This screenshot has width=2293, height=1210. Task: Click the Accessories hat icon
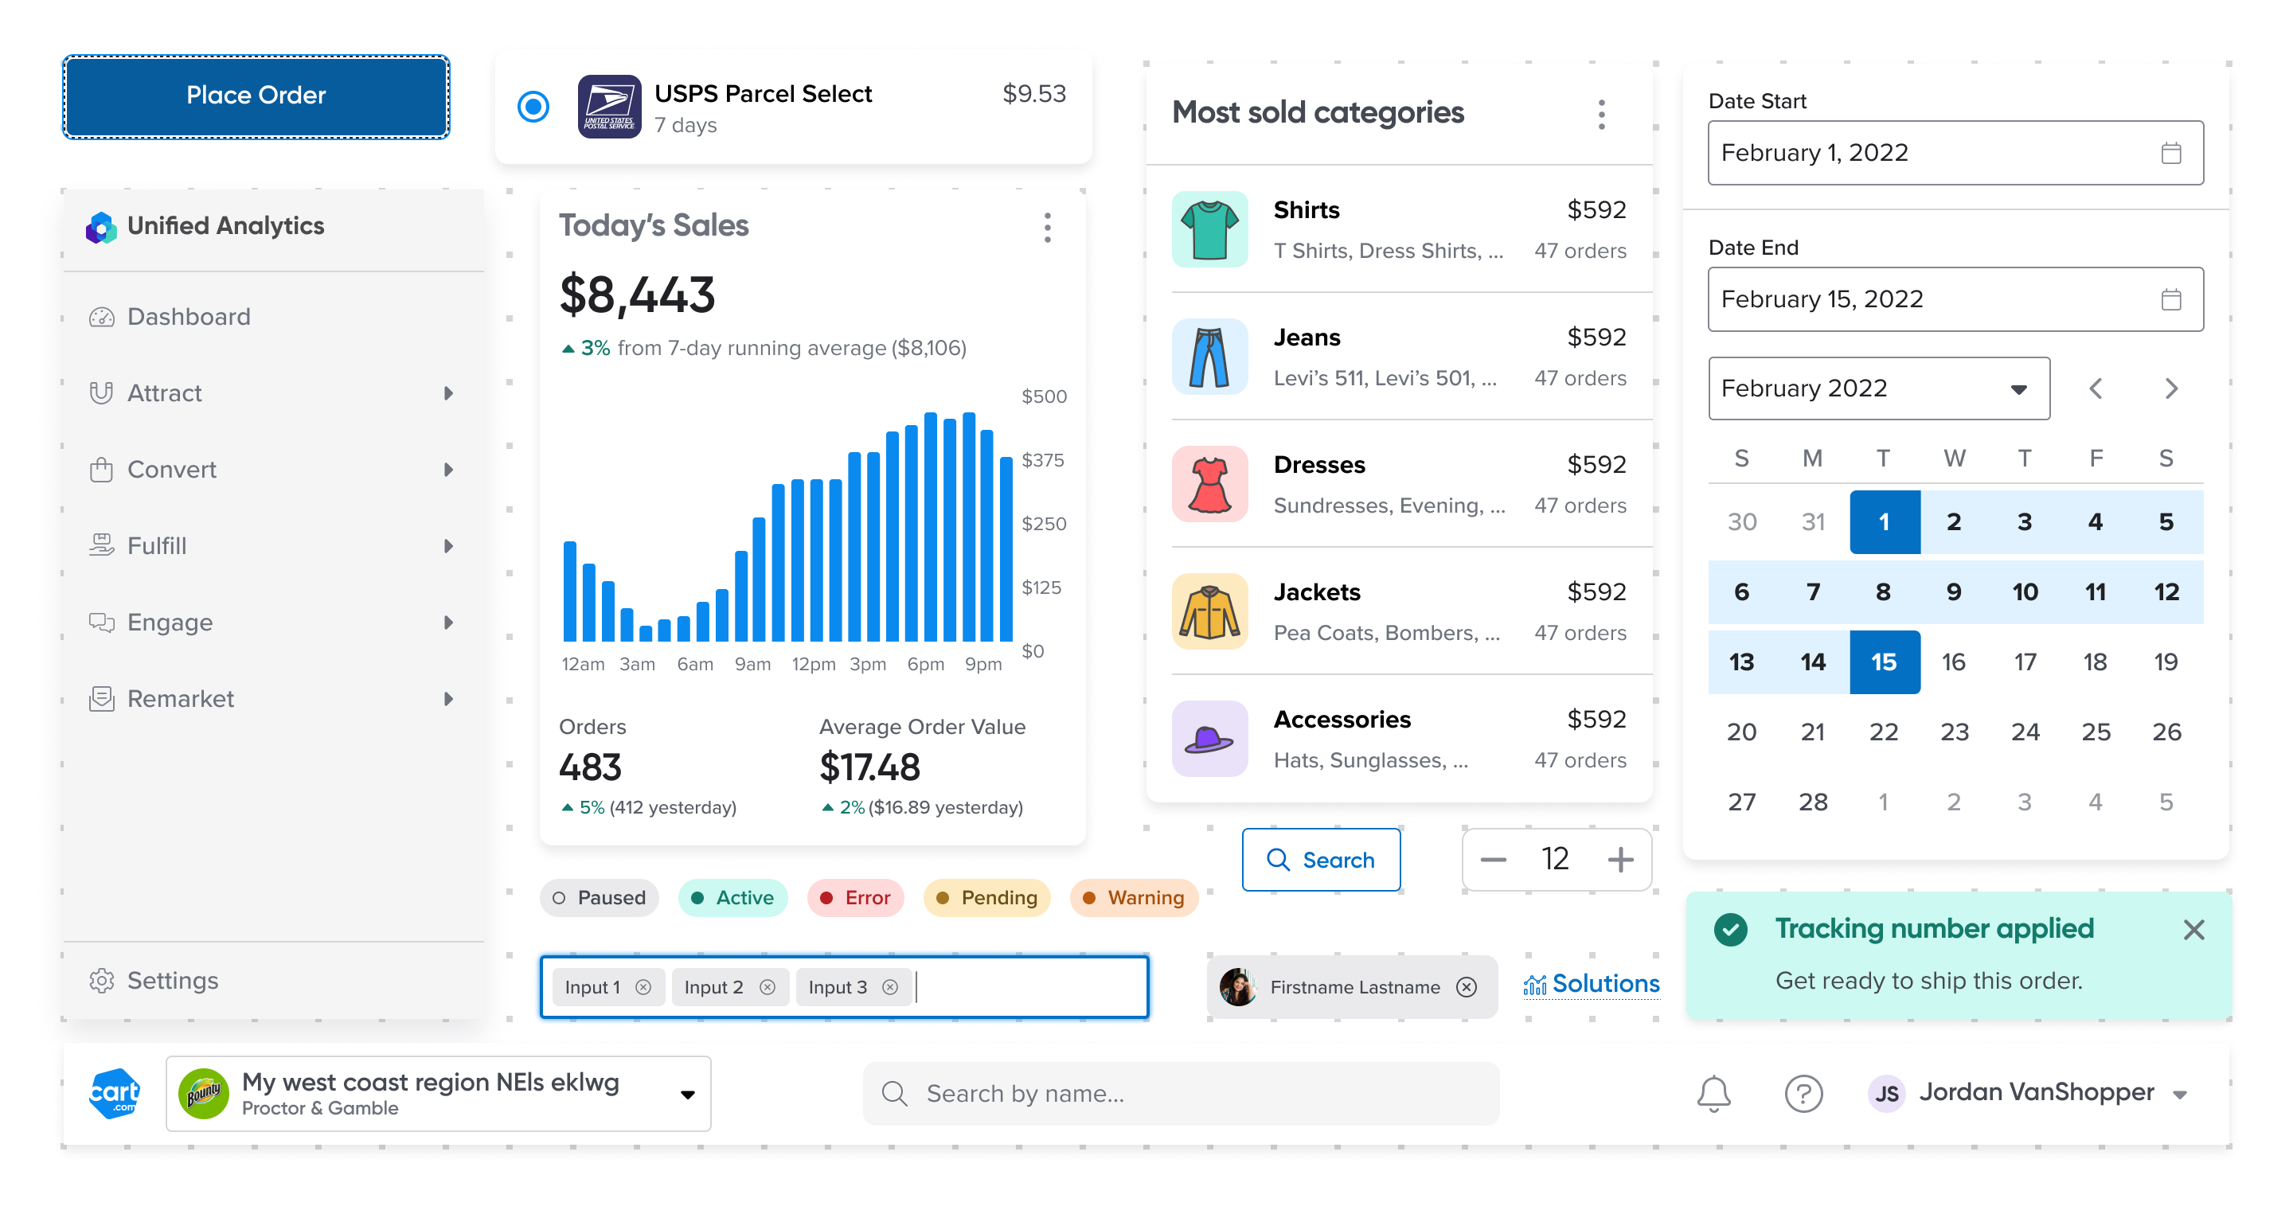tap(1209, 739)
